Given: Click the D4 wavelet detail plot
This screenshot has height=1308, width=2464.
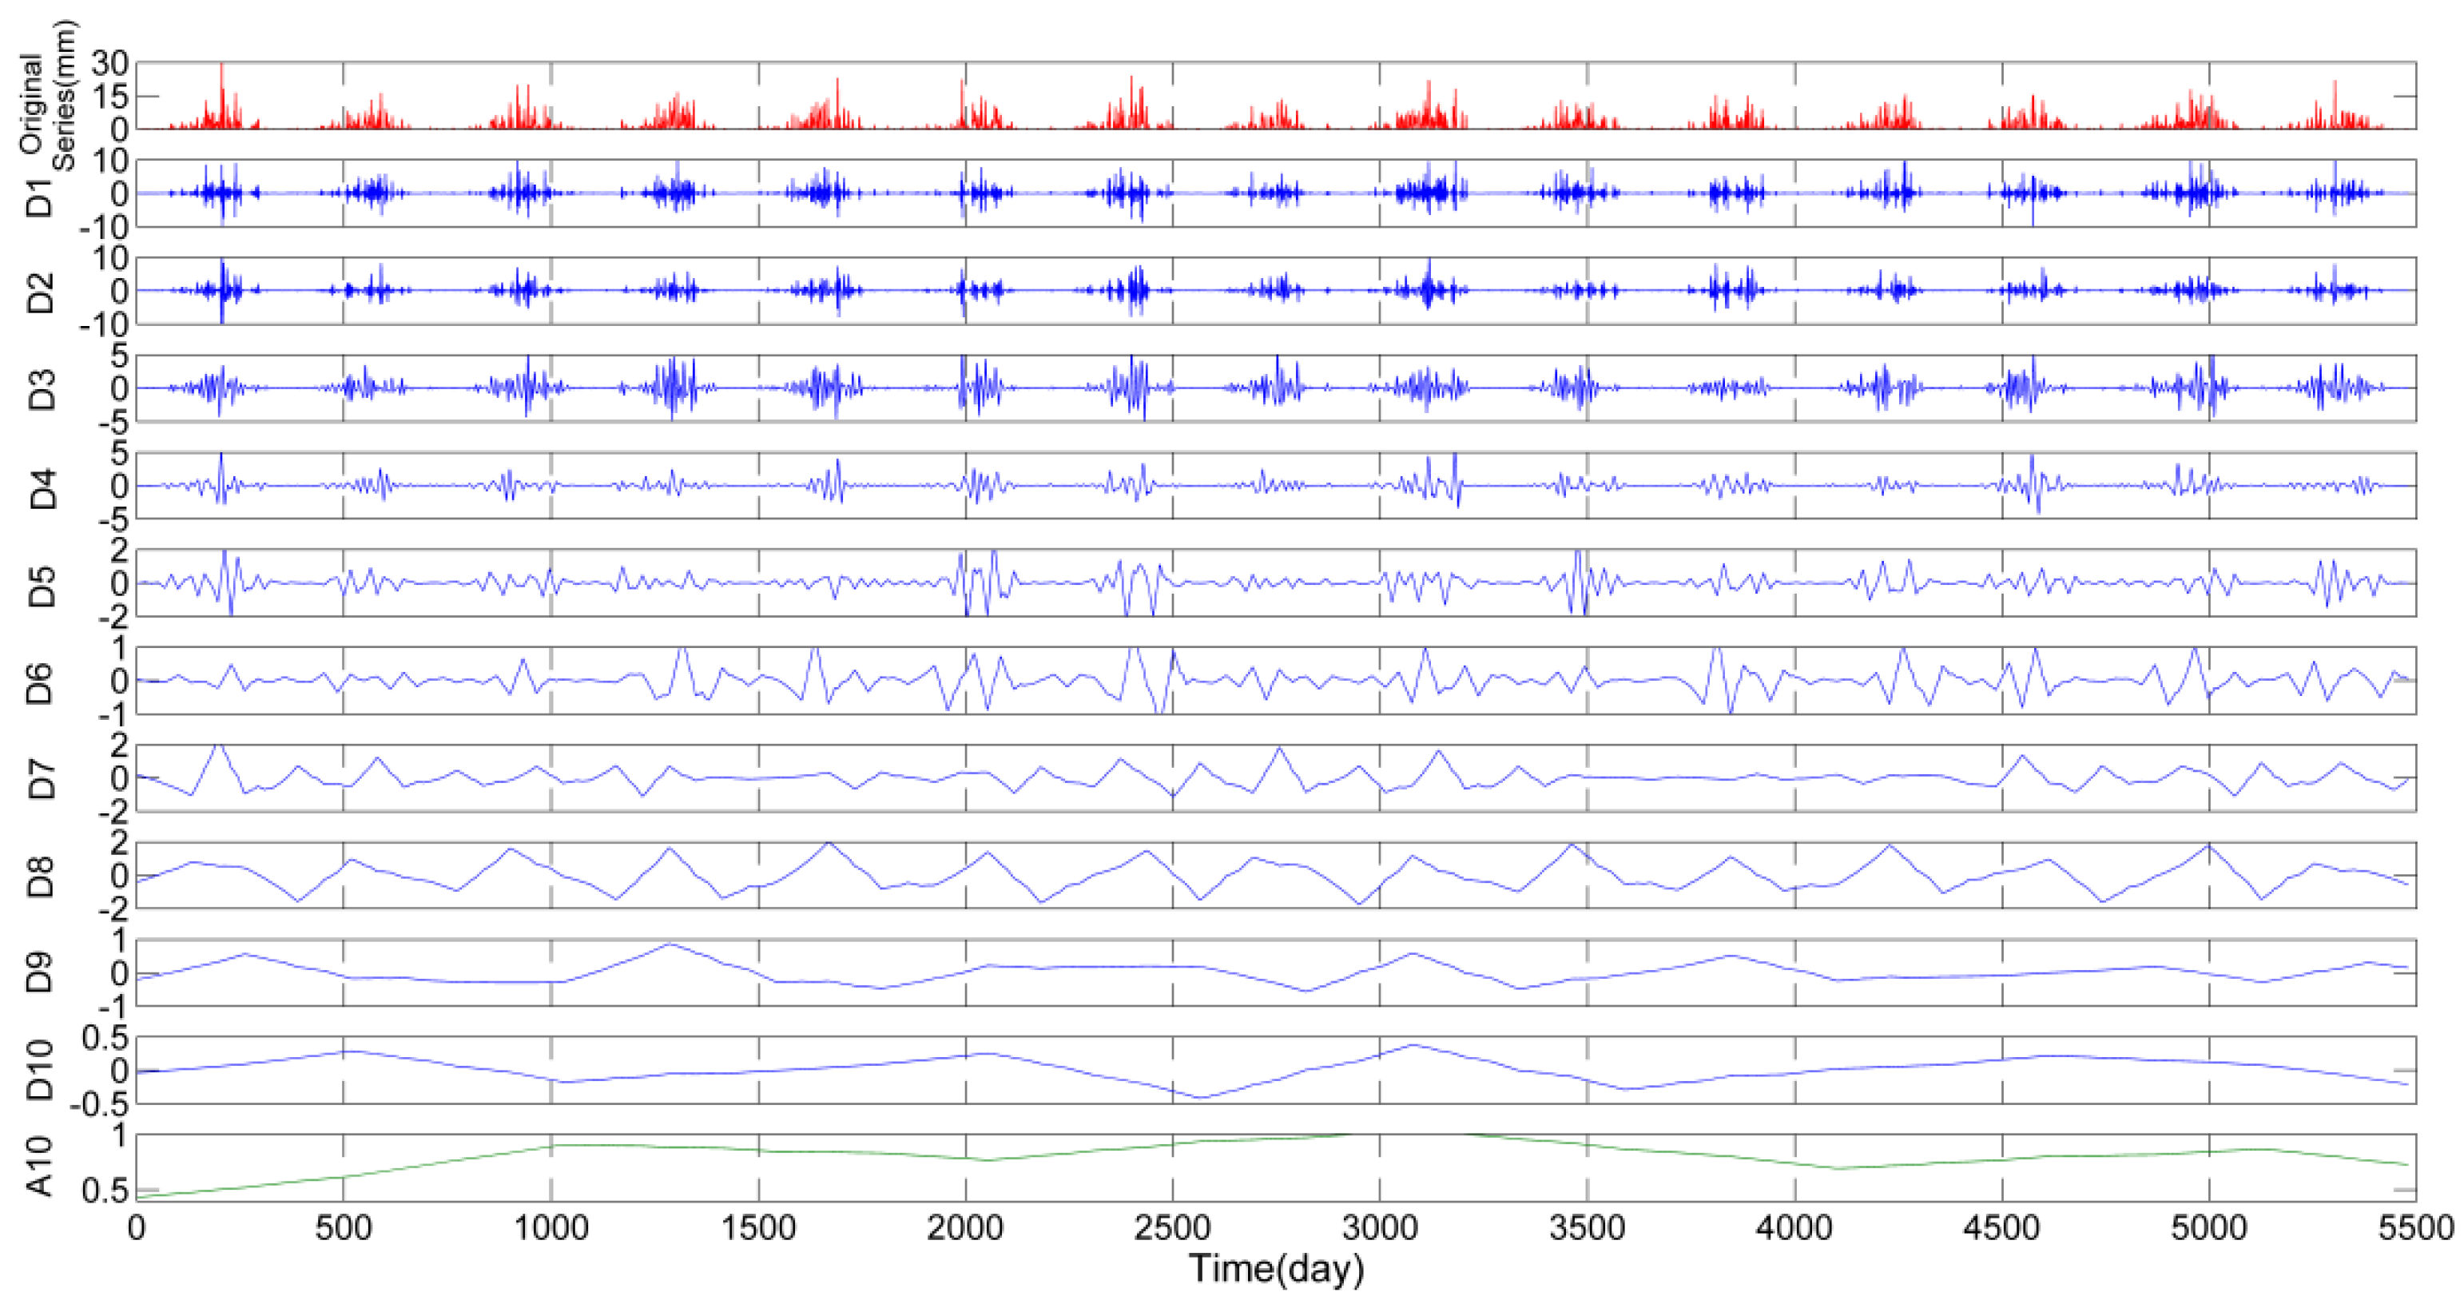Looking at the screenshot, I should [1275, 486].
